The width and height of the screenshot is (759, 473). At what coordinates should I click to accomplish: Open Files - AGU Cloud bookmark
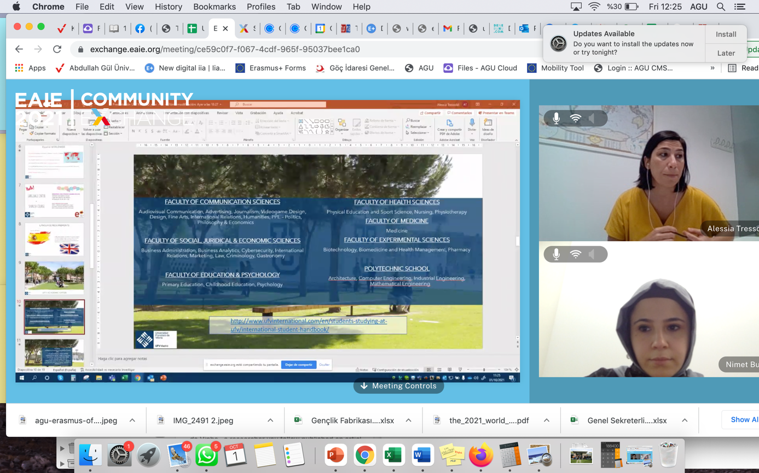[480, 68]
